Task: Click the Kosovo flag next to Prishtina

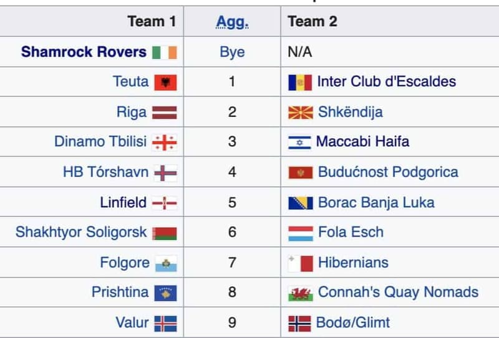Action: [165, 293]
